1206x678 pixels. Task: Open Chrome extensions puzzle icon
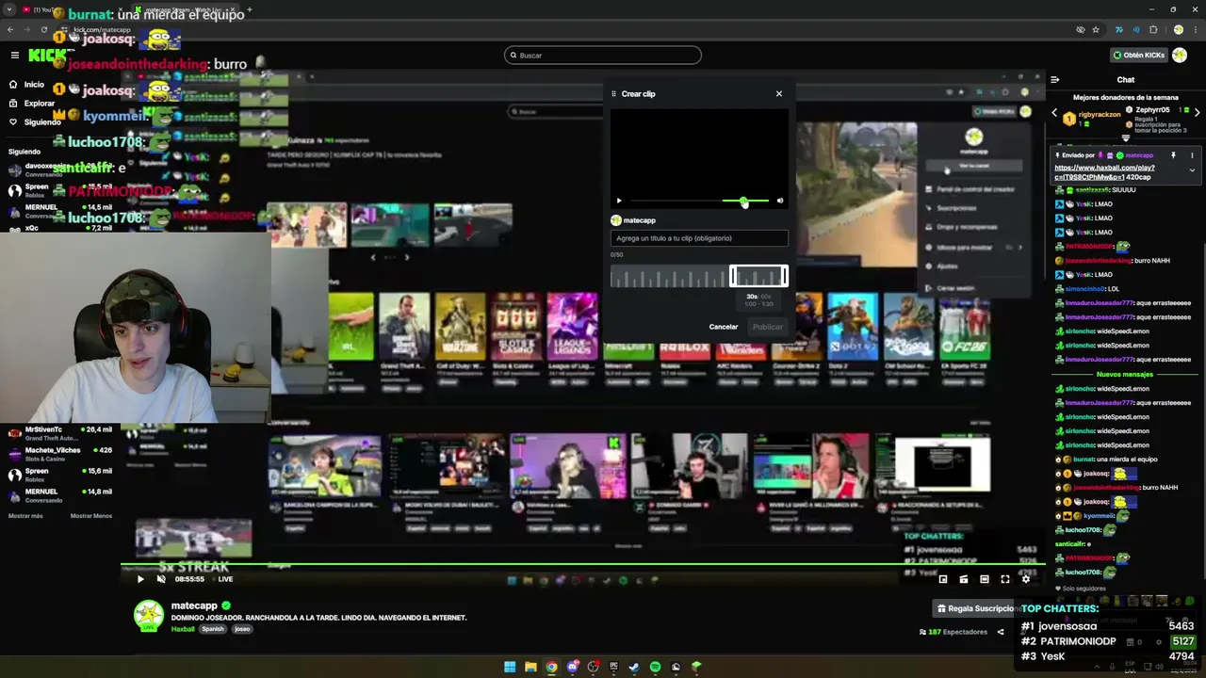pyautogui.click(x=1153, y=29)
